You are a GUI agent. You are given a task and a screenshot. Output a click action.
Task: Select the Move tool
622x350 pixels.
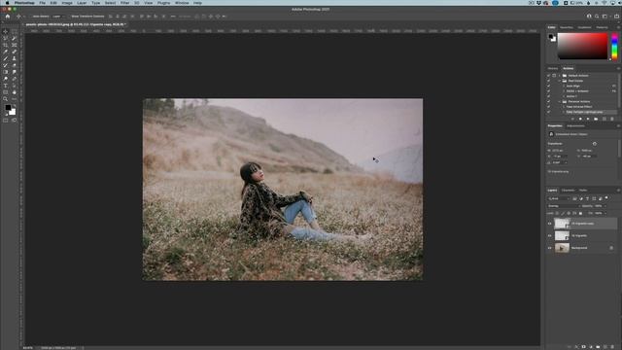(x=6, y=31)
